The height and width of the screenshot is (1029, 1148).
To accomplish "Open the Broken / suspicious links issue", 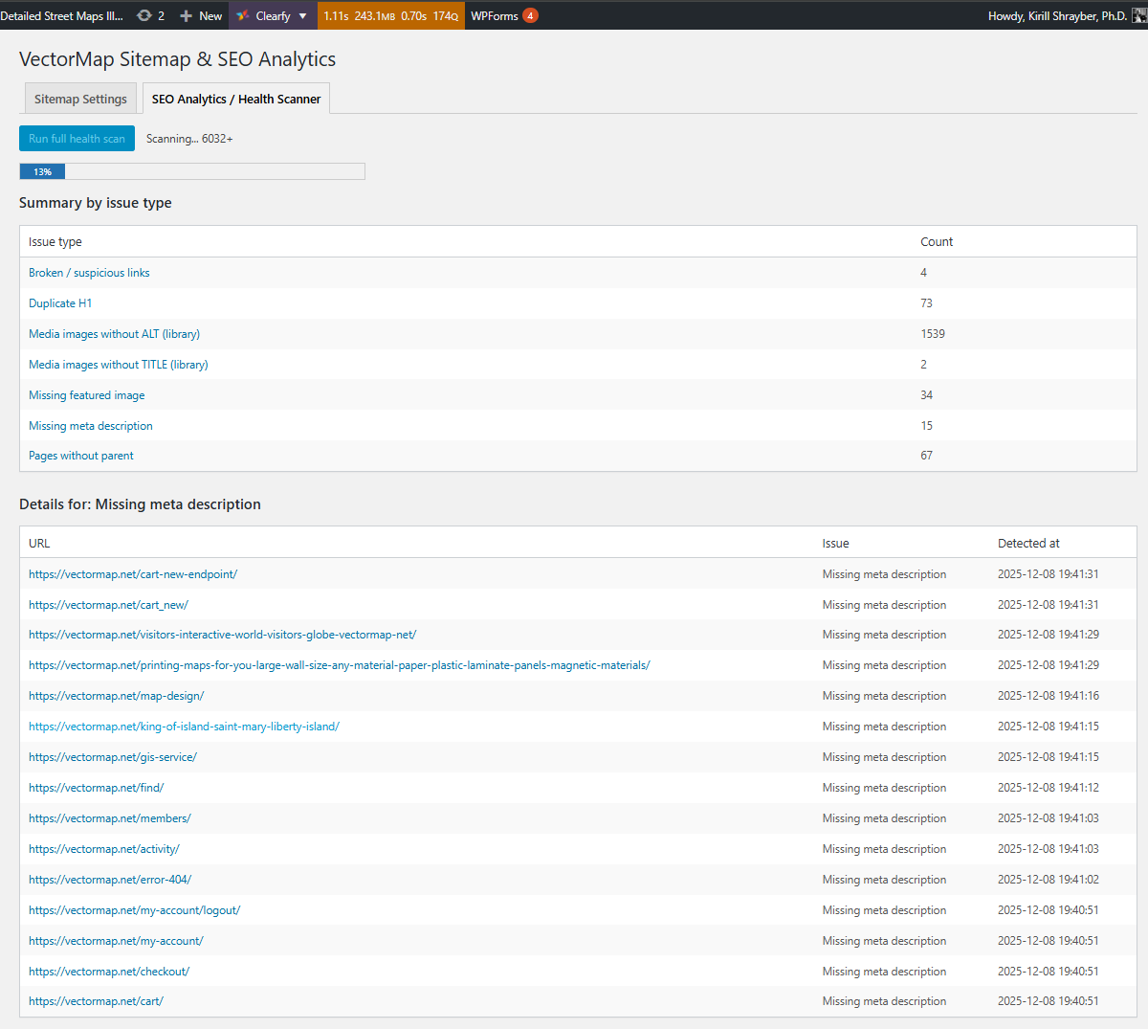I will click(x=89, y=272).
